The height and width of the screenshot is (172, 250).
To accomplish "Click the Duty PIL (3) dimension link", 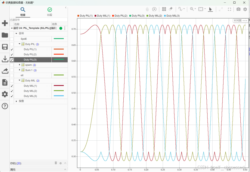I will [x=37, y=44].
